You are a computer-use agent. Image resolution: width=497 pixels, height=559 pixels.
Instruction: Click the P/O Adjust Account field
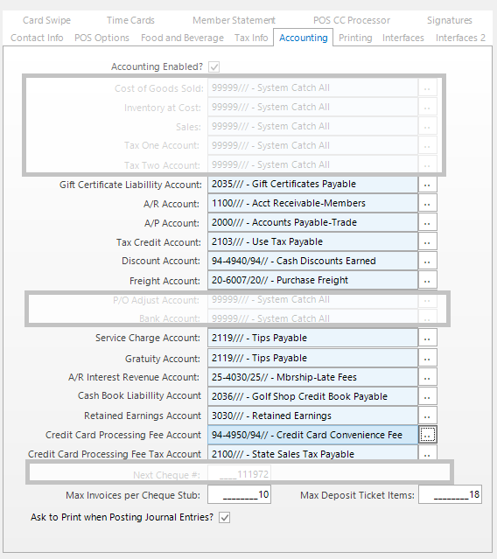(312, 301)
